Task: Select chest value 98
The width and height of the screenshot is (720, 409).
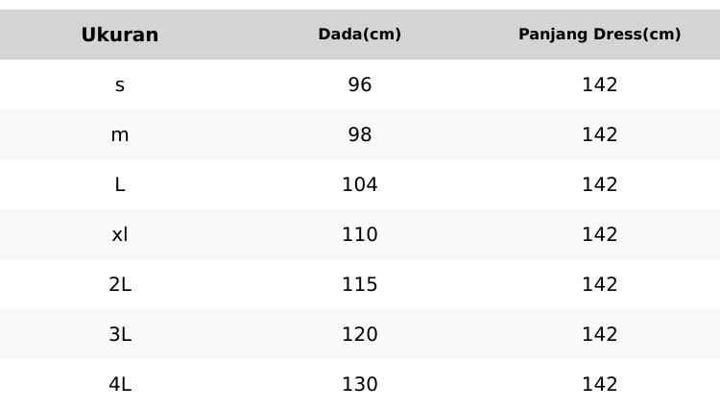Action: click(360, 134)
